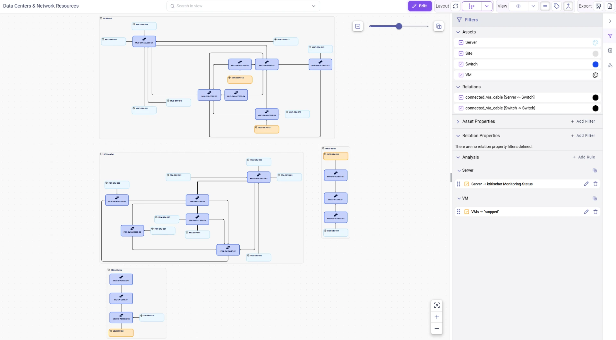
Task: Open the Server color palette swatch
Action: (x=595, y=43)
